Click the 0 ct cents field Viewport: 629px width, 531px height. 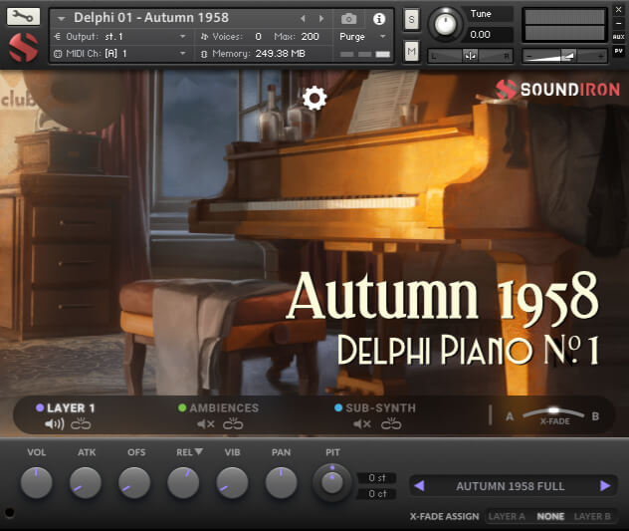pyautogui.click(x=376, y=494)
